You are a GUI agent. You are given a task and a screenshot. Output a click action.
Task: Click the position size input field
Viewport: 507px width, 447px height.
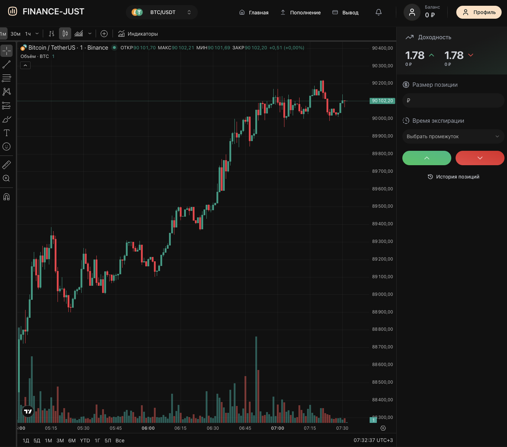point(453,100)
